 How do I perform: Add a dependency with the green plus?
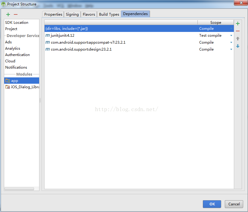[237, 23]
